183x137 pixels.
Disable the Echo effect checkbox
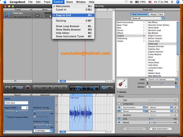119,119
